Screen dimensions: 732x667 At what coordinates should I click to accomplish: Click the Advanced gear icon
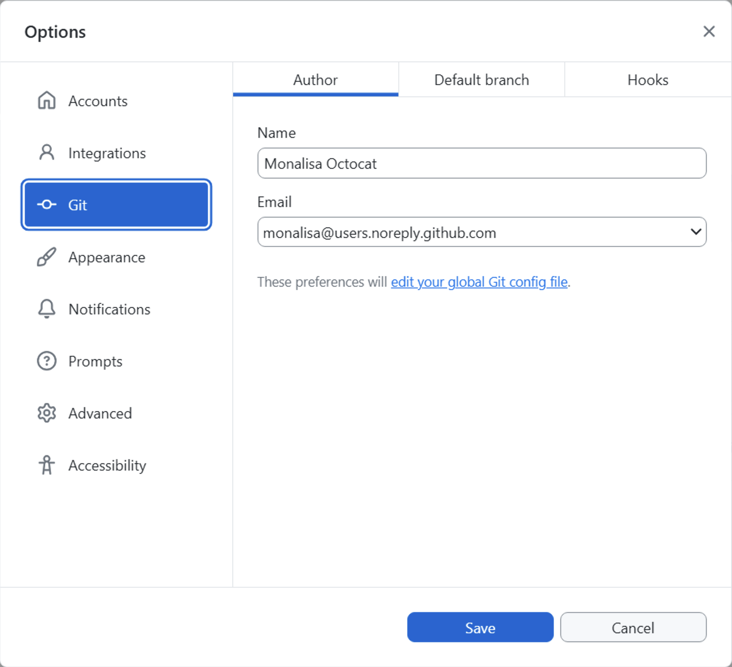[47, 413]
